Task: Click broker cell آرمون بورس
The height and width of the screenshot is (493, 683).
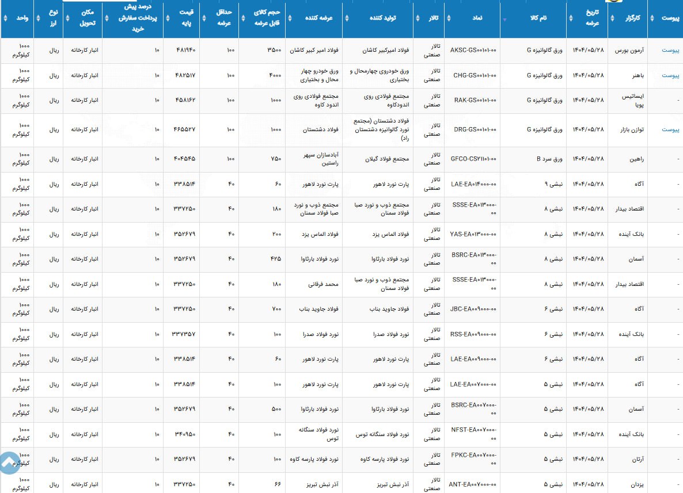Action: (629, 51)
